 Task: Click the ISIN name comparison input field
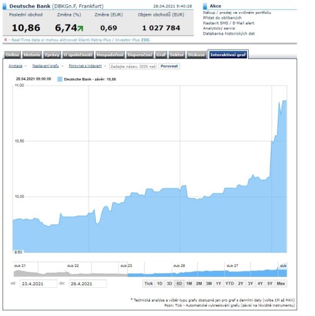tap(133, 67)
